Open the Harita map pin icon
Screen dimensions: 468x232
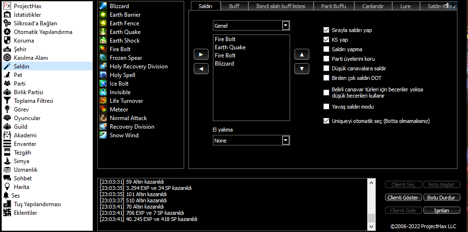tap(7, 187)
